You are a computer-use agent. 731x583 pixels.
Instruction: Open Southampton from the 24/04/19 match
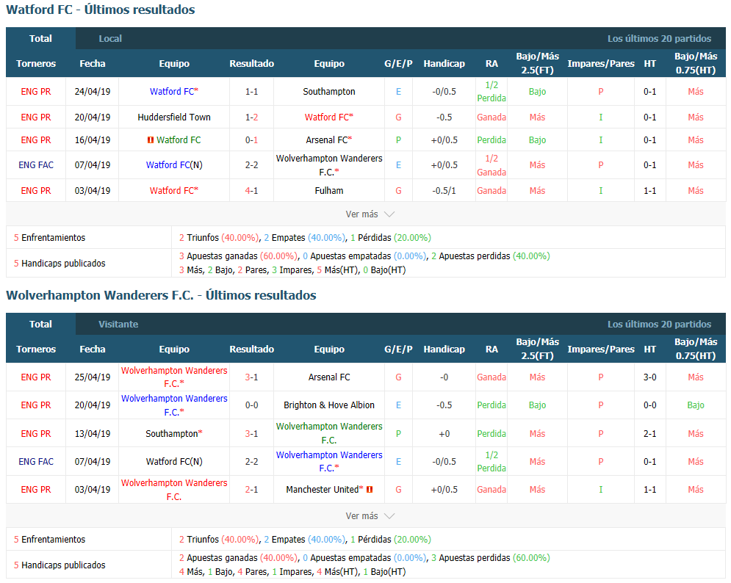coord(329,92)
